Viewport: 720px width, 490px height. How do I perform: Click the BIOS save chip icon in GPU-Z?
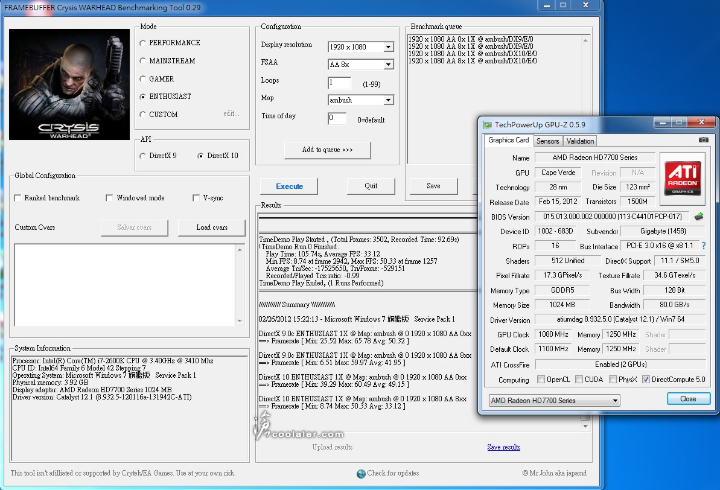tap(698, 216)
